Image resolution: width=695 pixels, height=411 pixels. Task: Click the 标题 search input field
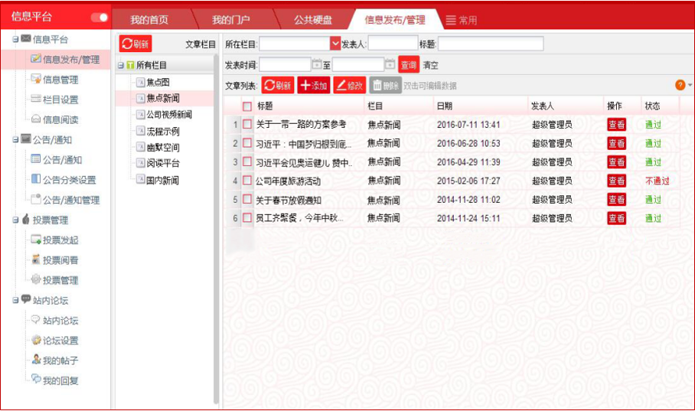(490, 44)
